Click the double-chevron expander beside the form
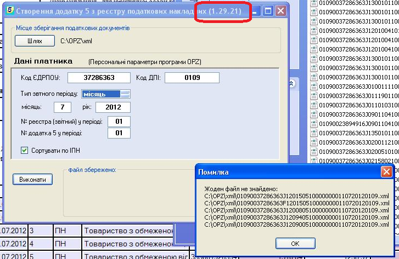The width and height of the screenshot is (399, 259). click(x=293, y=83)
